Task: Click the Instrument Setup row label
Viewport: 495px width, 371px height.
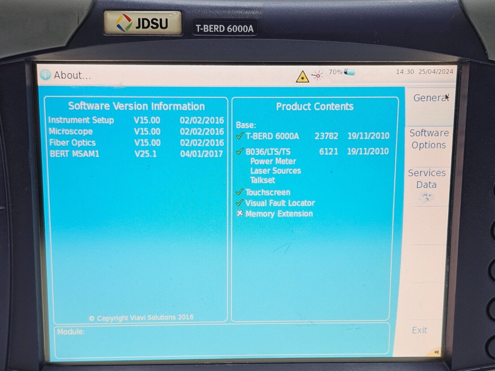Action: click(81, 120)
